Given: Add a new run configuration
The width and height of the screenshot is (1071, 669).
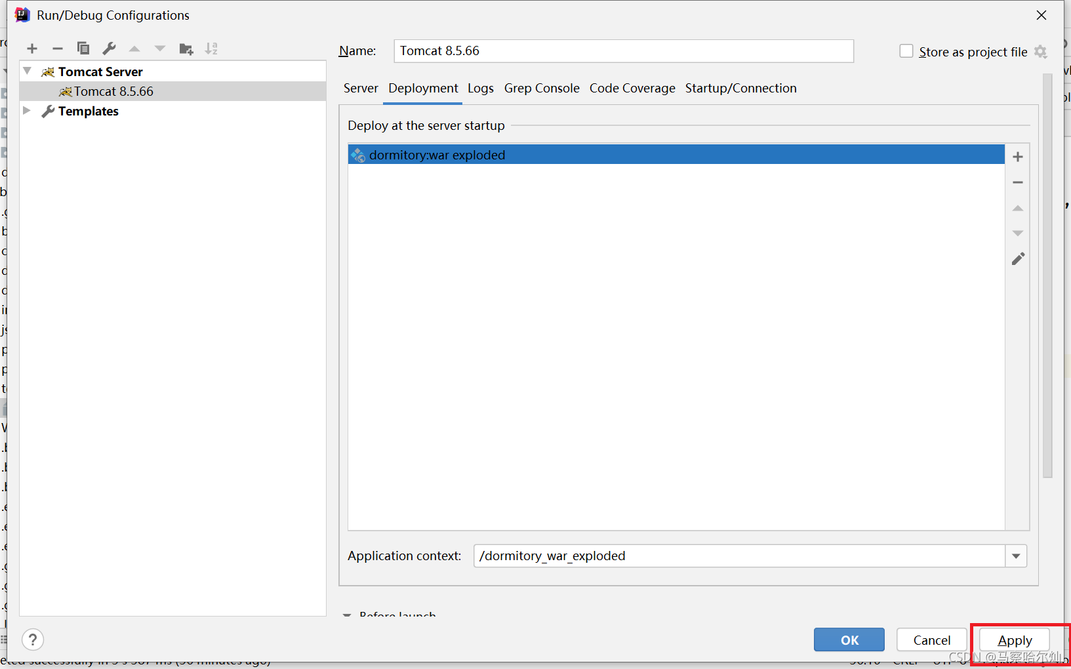Looking at the screenshot, I should coord(32,49).
